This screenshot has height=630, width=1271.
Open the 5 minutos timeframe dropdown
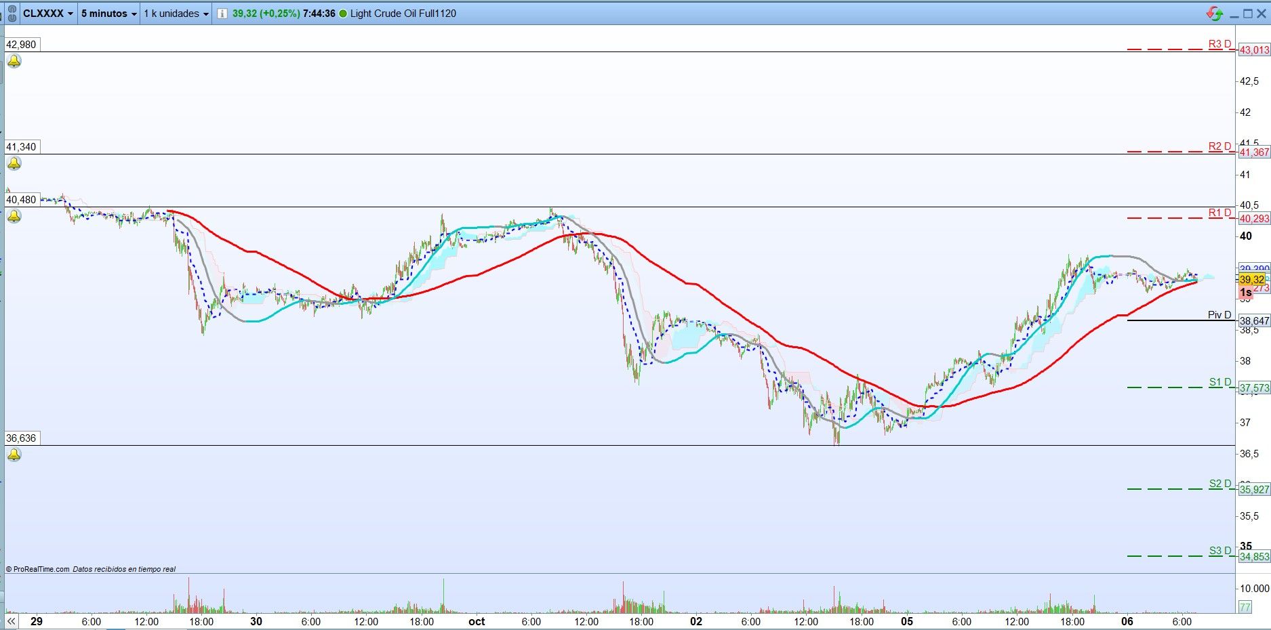109,14
